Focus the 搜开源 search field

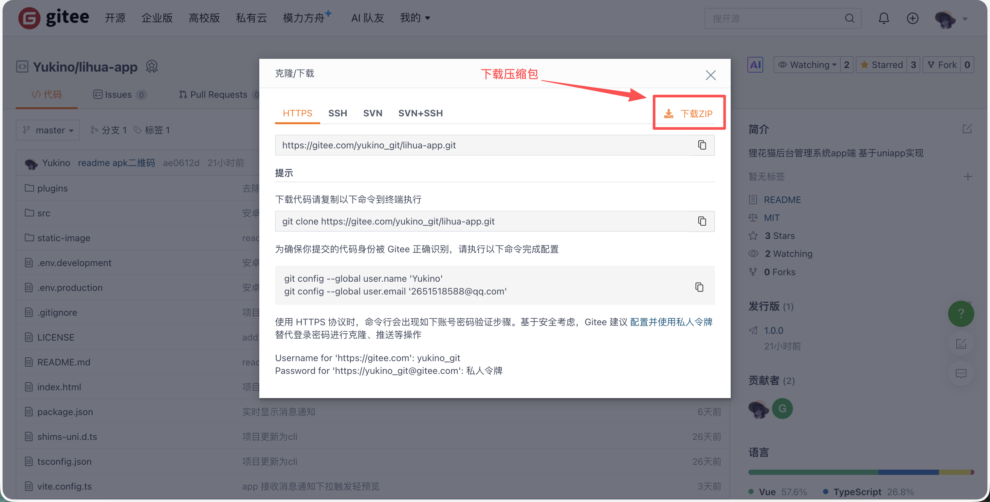773,18
